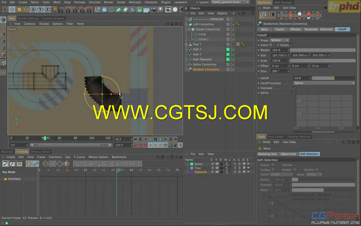The width and height of the screenshot is (361, 226).
Task: Toggle Y axis lock
Action: (40, 9)
